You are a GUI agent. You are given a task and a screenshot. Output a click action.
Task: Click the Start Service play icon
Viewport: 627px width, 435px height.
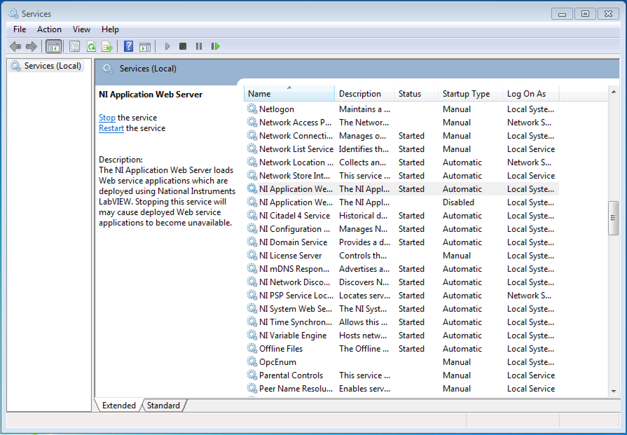pos(167,46)
